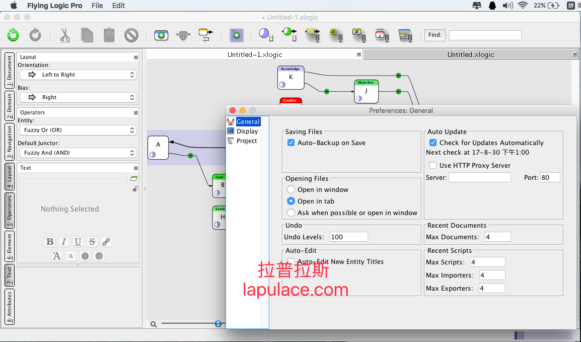Click the Add Entity toolbar icon
This screenshot has height=342, width=581.
(x=161, y=35)
